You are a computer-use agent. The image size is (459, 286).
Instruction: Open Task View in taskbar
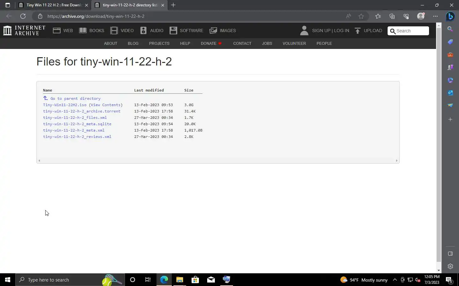click(148, 280)
